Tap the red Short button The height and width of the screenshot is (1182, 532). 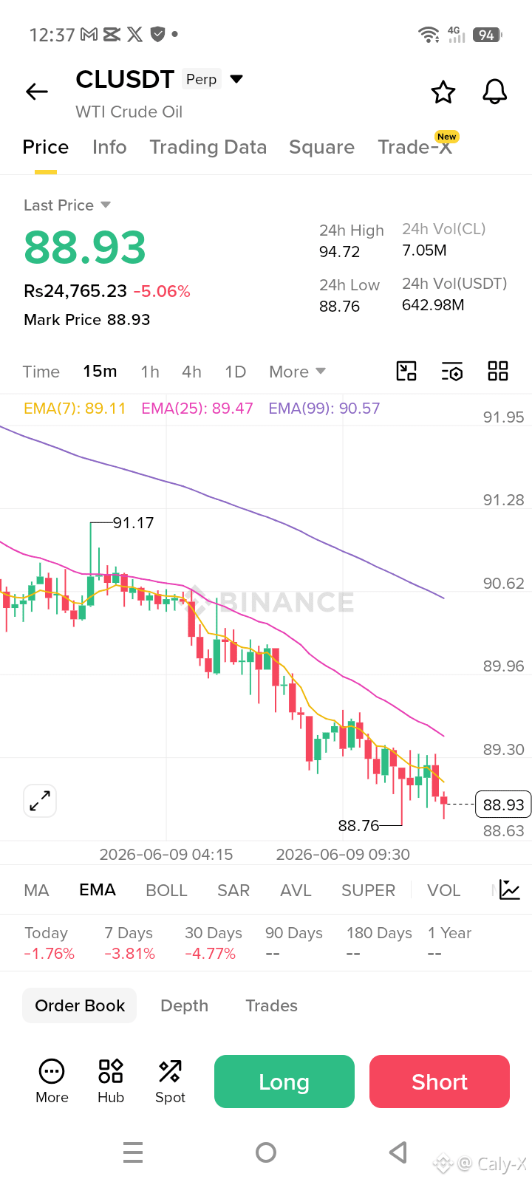click(x=440, y=1082)
